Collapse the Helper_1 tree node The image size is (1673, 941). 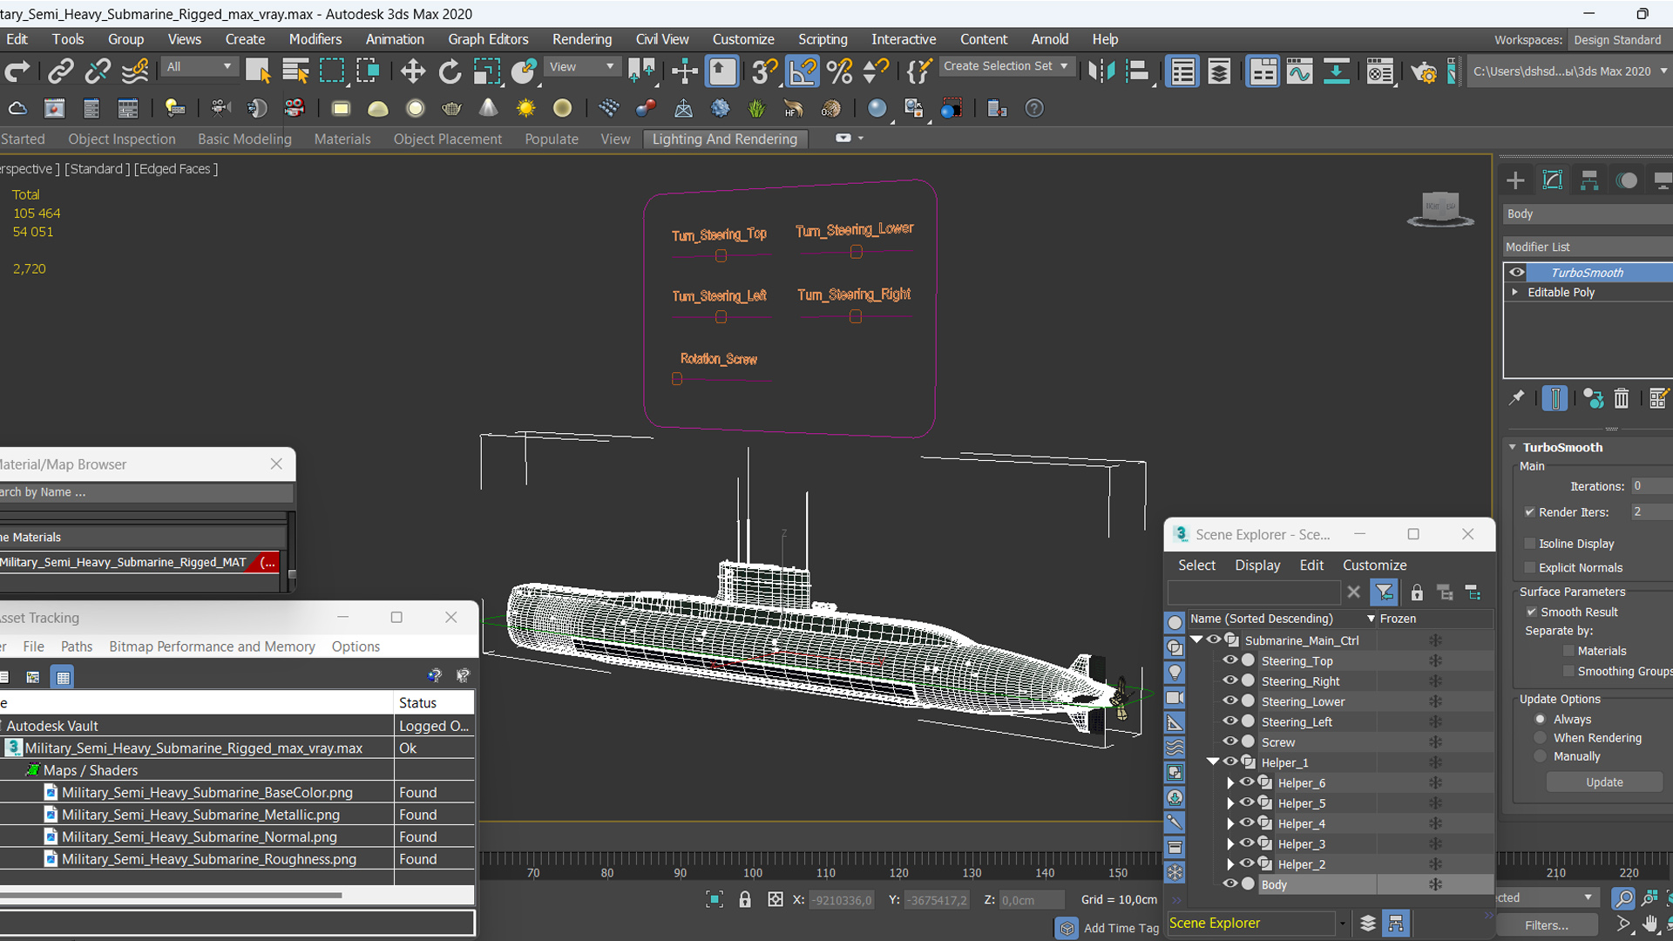coord(1213,762)
